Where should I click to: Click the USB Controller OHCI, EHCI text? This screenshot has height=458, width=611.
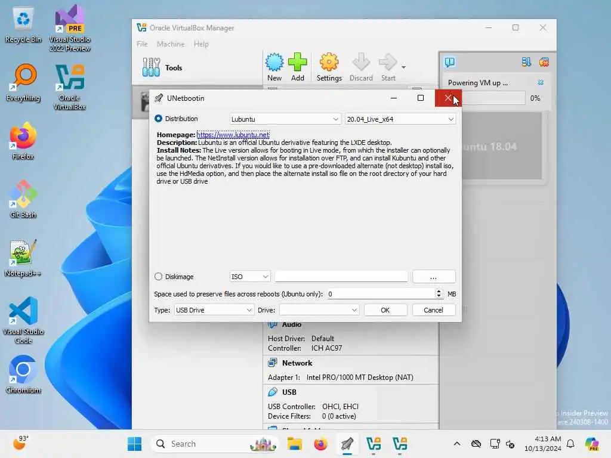313,407
